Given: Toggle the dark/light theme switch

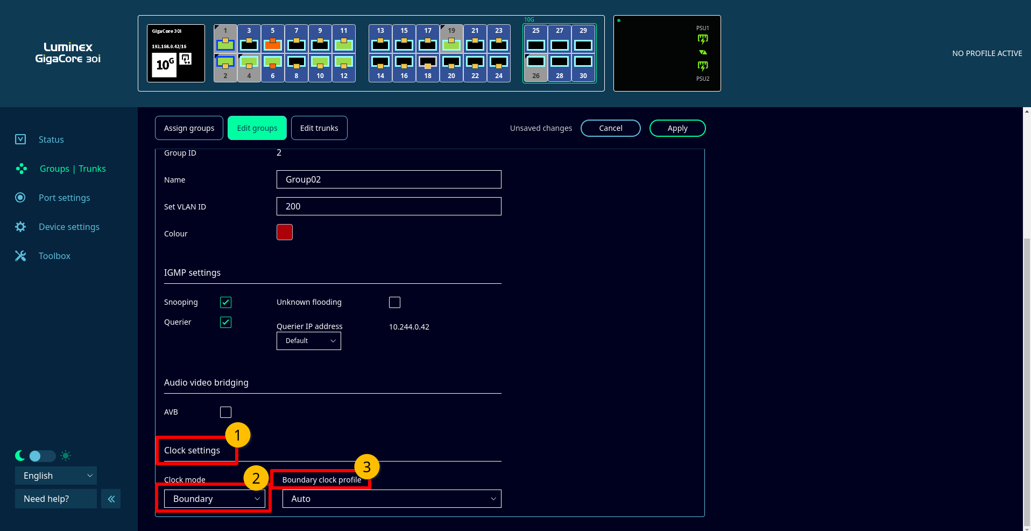Looking at the screenshot, I should [x=43, y=456].
